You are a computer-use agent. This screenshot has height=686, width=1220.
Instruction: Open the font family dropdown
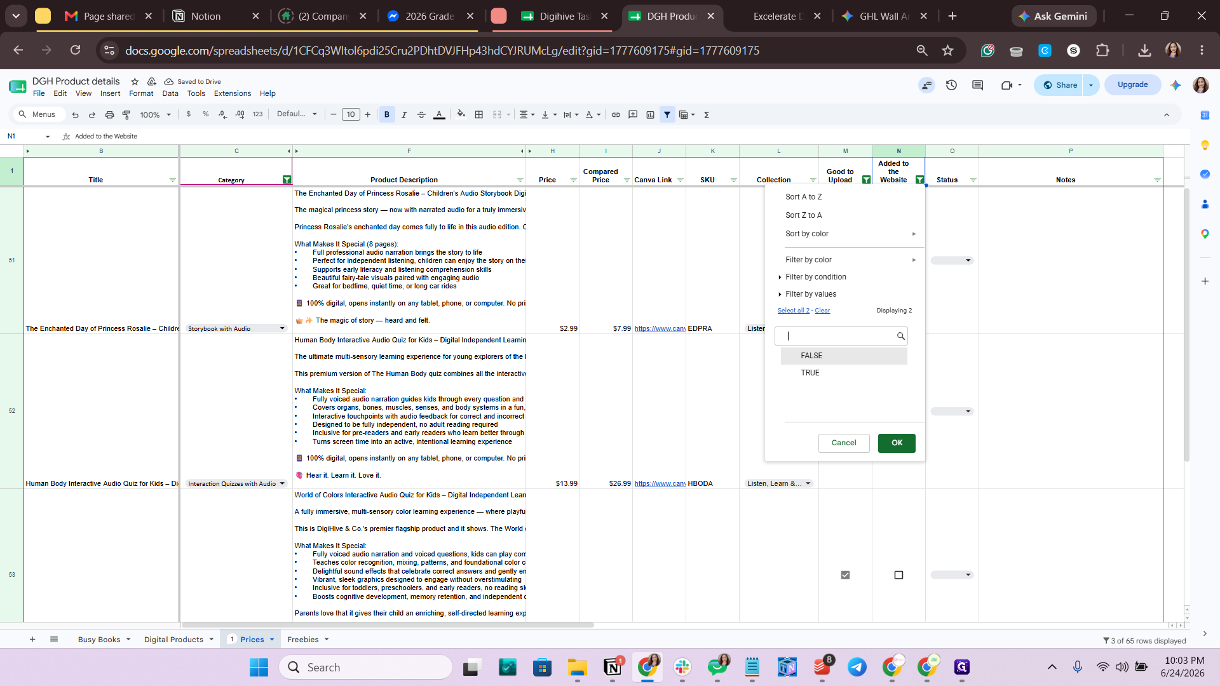tap(297, 114)
